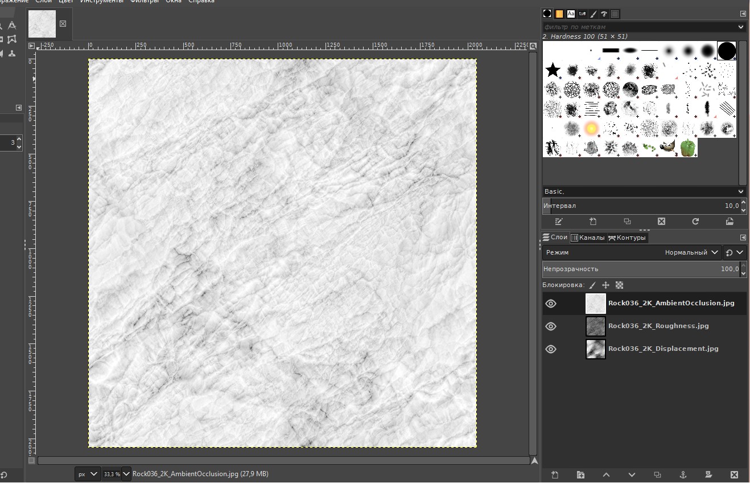Open the zoom percentage dropdown
This screenshot has width=750, height=483.
(x=126, y=473)
